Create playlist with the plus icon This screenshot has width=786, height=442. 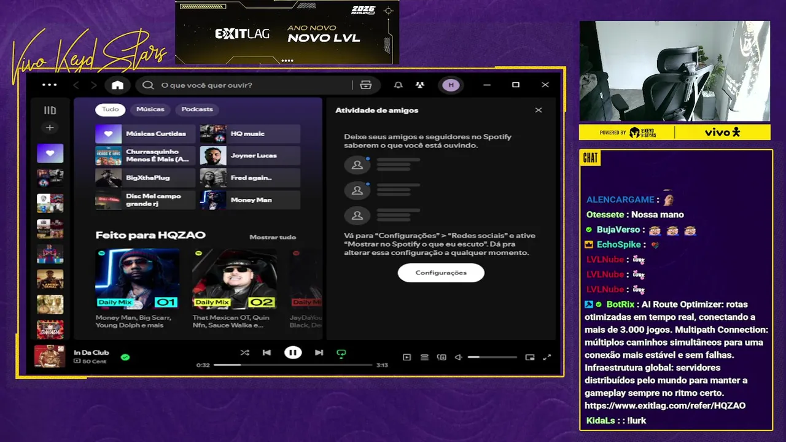coord(50,128)
